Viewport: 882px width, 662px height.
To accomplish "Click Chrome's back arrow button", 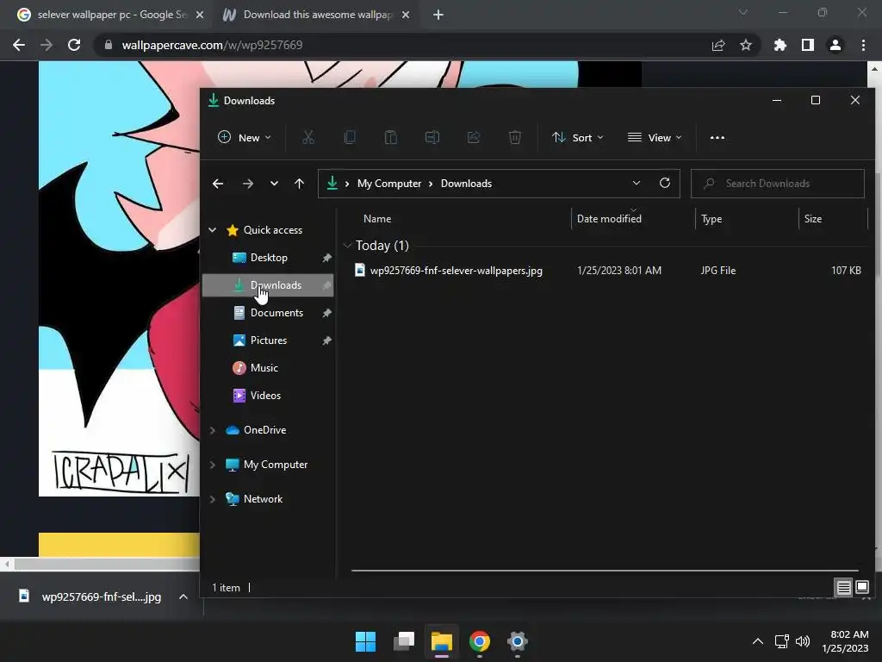I will point(19,45).
